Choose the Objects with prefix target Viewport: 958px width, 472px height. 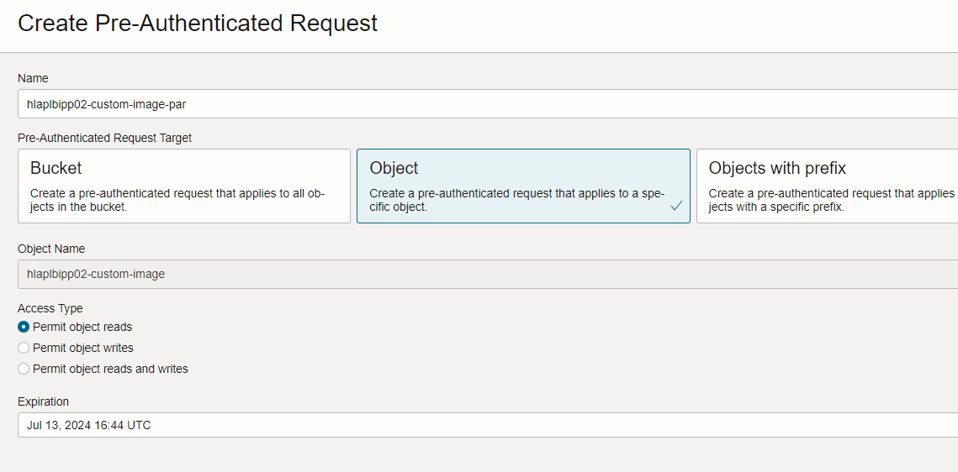coord(827,186)
